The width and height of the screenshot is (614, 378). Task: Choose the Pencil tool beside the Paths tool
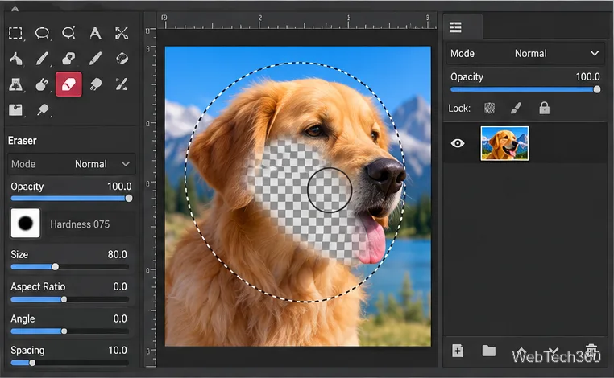click(x=42, y=59)
